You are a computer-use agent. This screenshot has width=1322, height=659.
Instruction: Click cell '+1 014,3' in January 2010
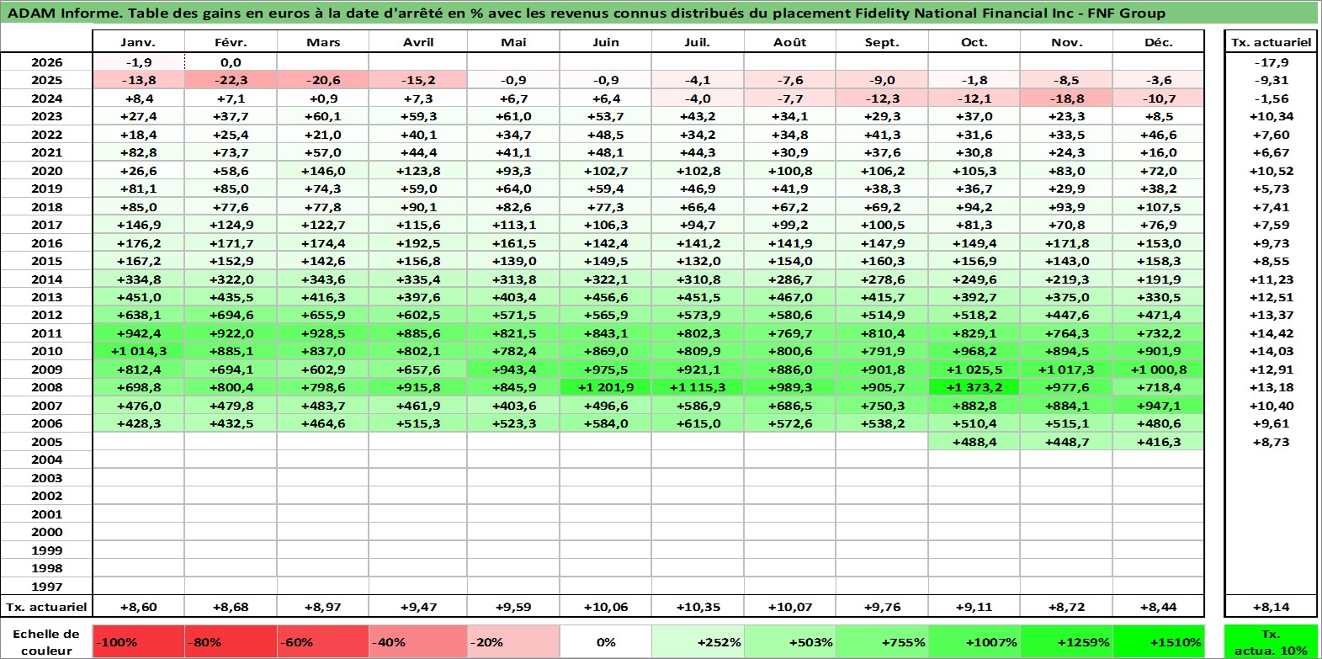[x=139, y=351]
